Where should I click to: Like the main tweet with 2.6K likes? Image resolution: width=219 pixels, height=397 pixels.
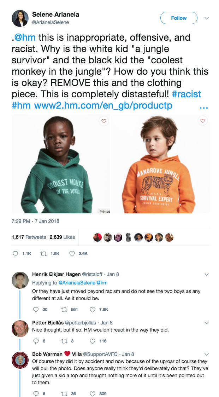72,254
